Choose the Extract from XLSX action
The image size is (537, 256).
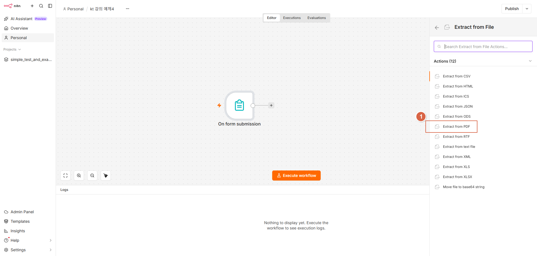tap(483, 177)
